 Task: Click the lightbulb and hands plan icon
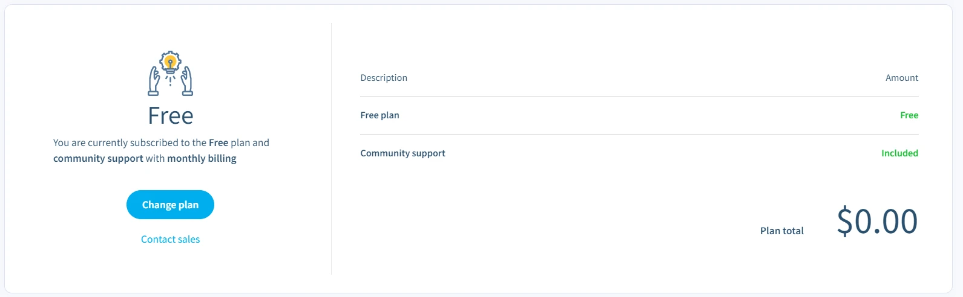(170, 74)
